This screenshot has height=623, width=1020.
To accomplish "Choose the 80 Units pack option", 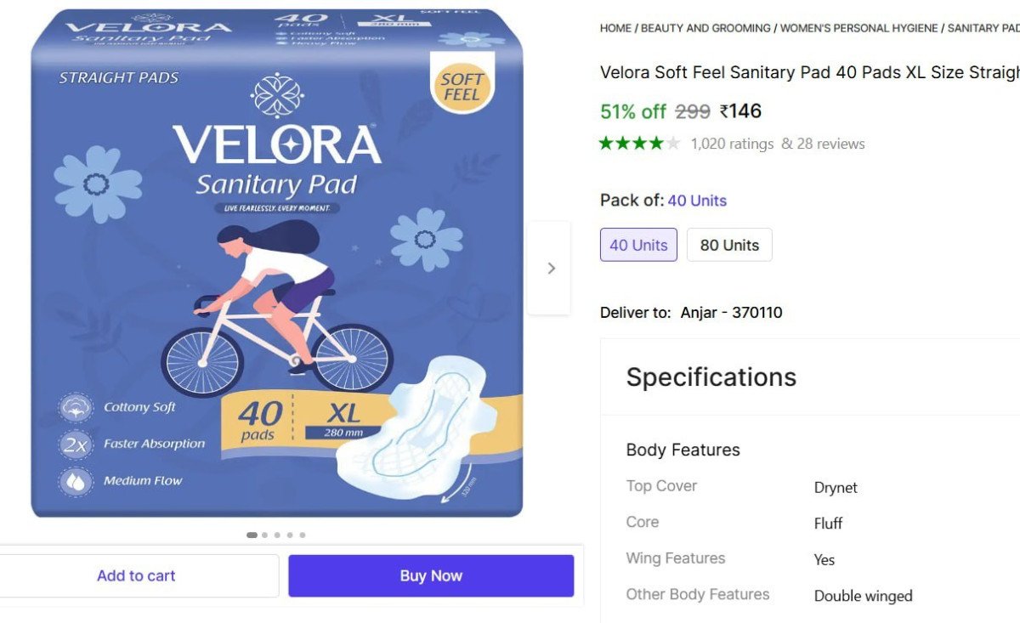I will [x=729, y=245].
